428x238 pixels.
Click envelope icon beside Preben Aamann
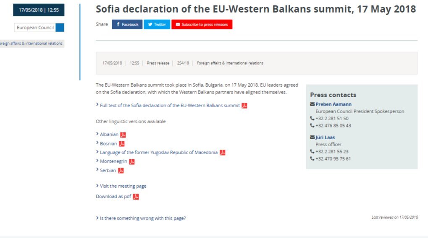pos(312,104)
